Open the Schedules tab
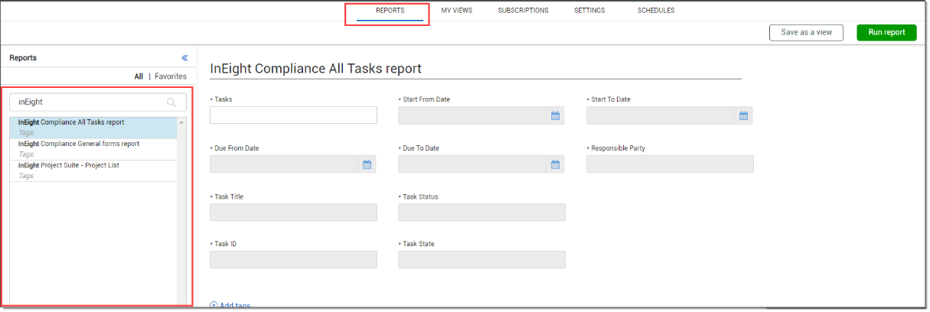Screen dimensions: 930x312 pos(656,11)
